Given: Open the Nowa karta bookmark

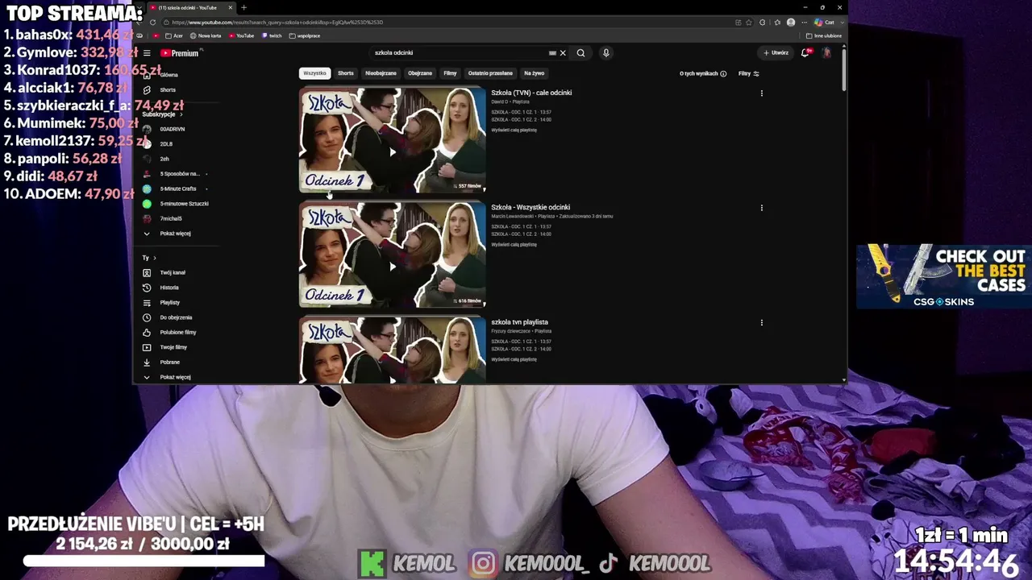Looking at the screenshot, I should pos(206,36).
